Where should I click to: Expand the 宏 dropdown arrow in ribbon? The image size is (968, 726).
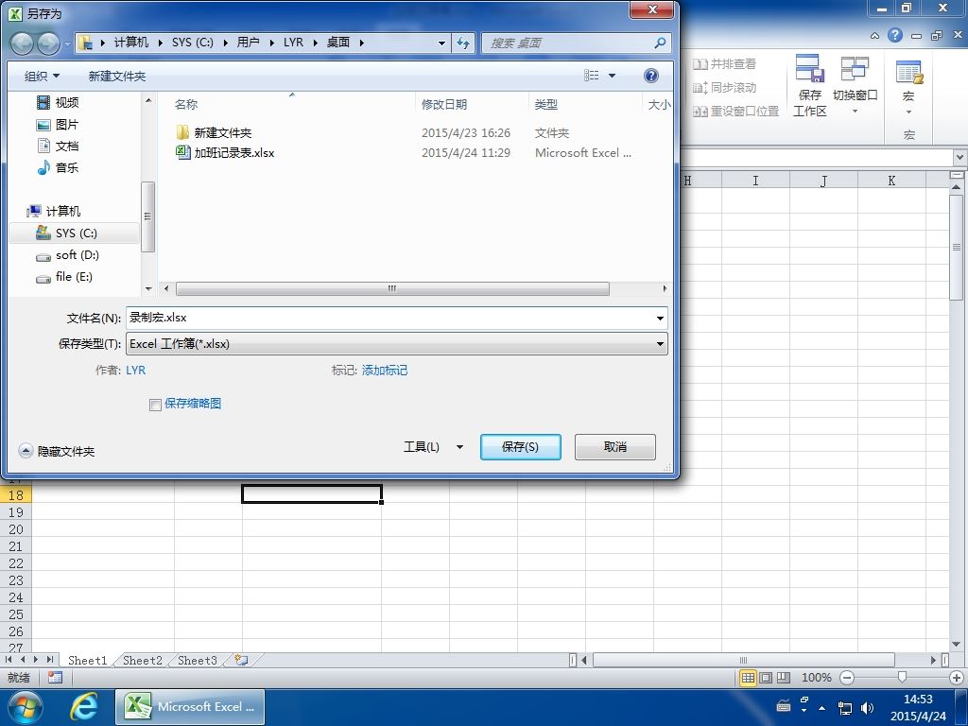pos(908,112)
